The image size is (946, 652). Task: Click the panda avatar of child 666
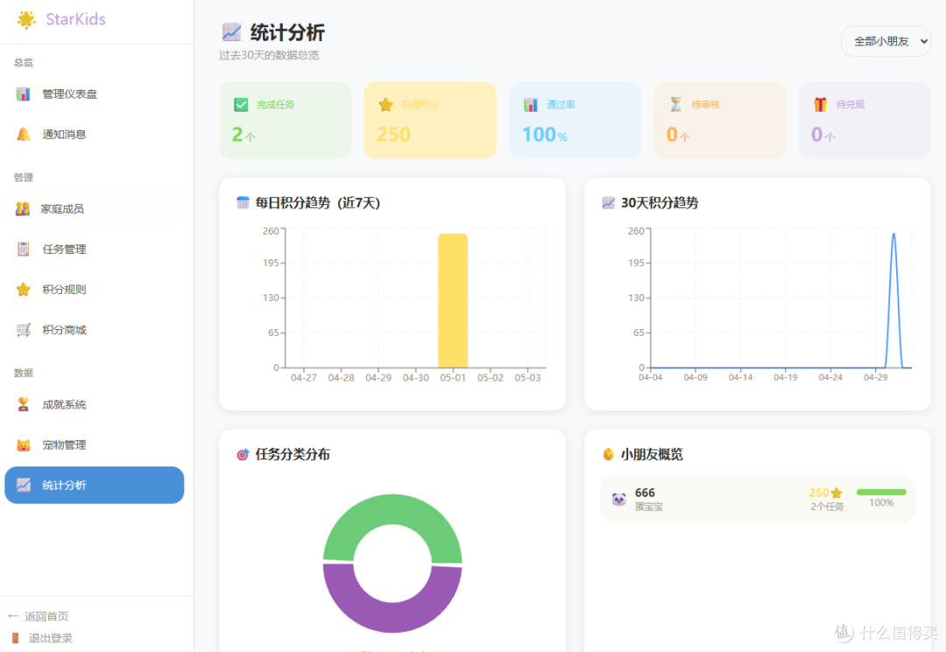click(619, 500)
